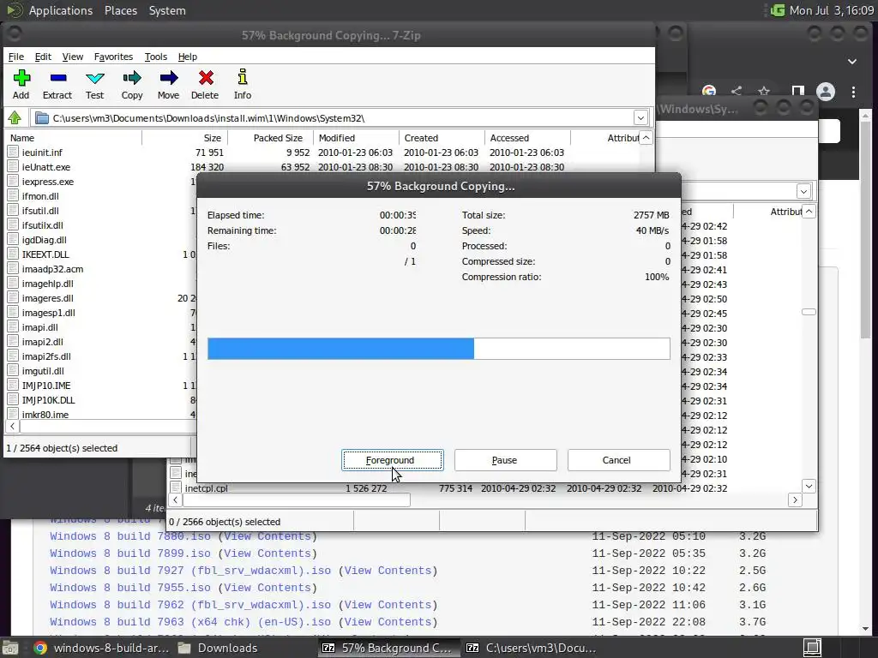
Task: Open the browser side panel icon
Action: coord(798,91)
